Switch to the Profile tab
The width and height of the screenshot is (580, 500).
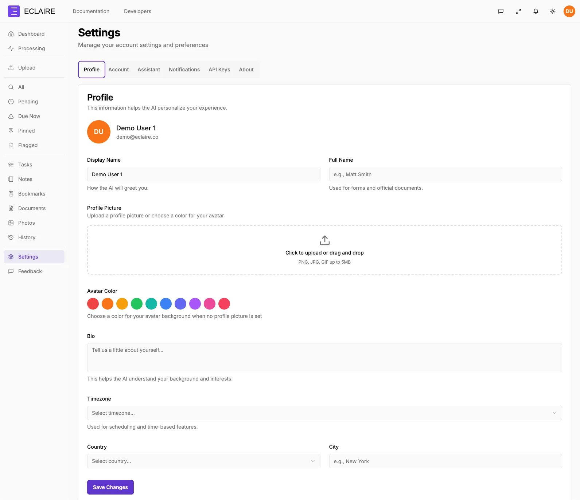coord(92,70)
